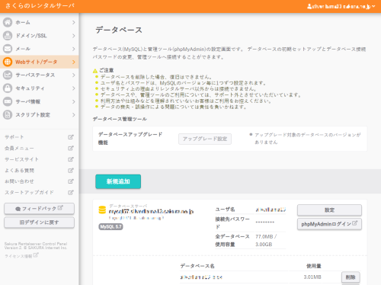Click the スクリプト設定 document icon
This screenshot has width=381, height=285.
pyautogui.click(x=8, y=115)
